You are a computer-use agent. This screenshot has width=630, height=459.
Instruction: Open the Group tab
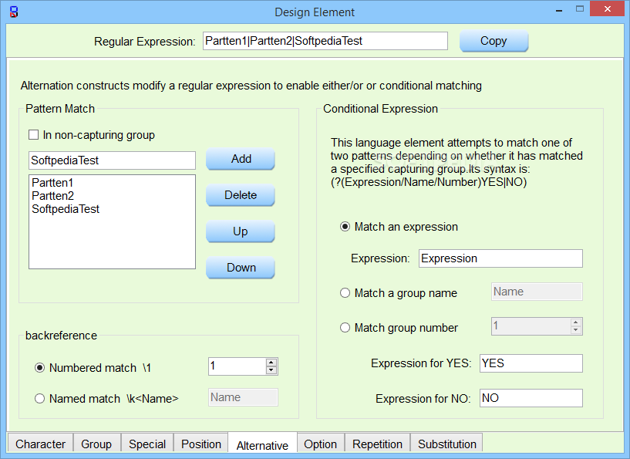pyautogui.click(x=96, y=444)
